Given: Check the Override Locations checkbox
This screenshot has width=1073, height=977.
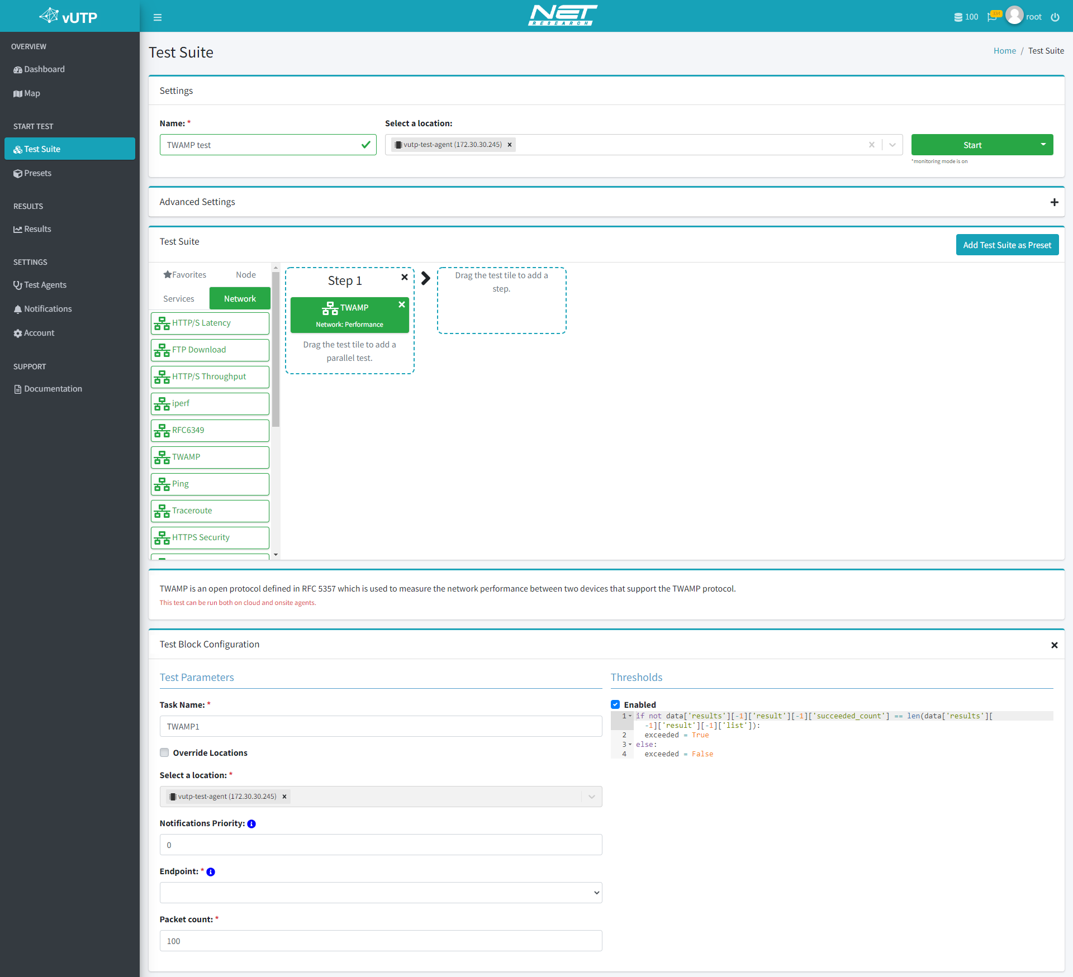Looking at the screenshot, I should 164,752.
